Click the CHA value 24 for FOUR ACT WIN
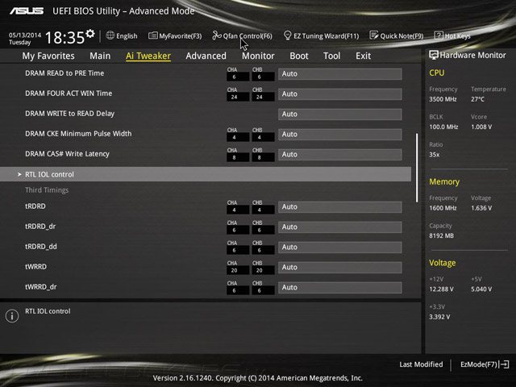The height and width of the screenshot is (387, 516). tap(238, 97)
